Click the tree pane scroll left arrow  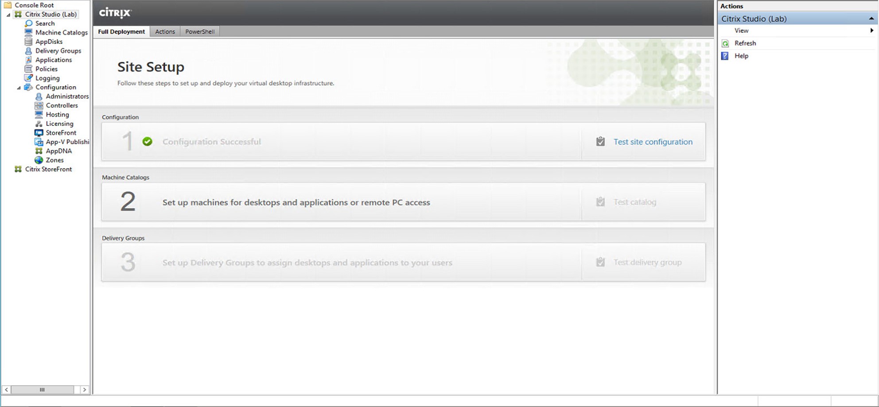(x=6, y=390)
